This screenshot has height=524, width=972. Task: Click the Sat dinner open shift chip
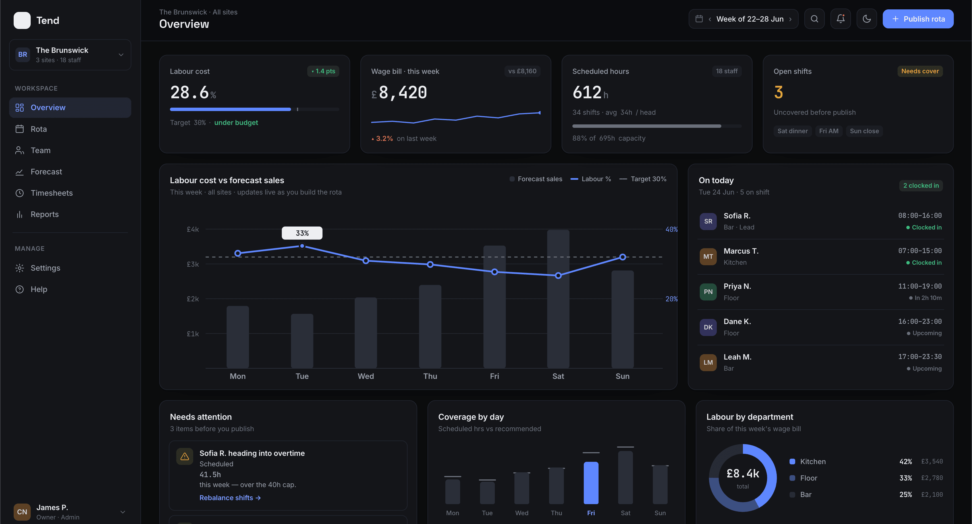792,131
